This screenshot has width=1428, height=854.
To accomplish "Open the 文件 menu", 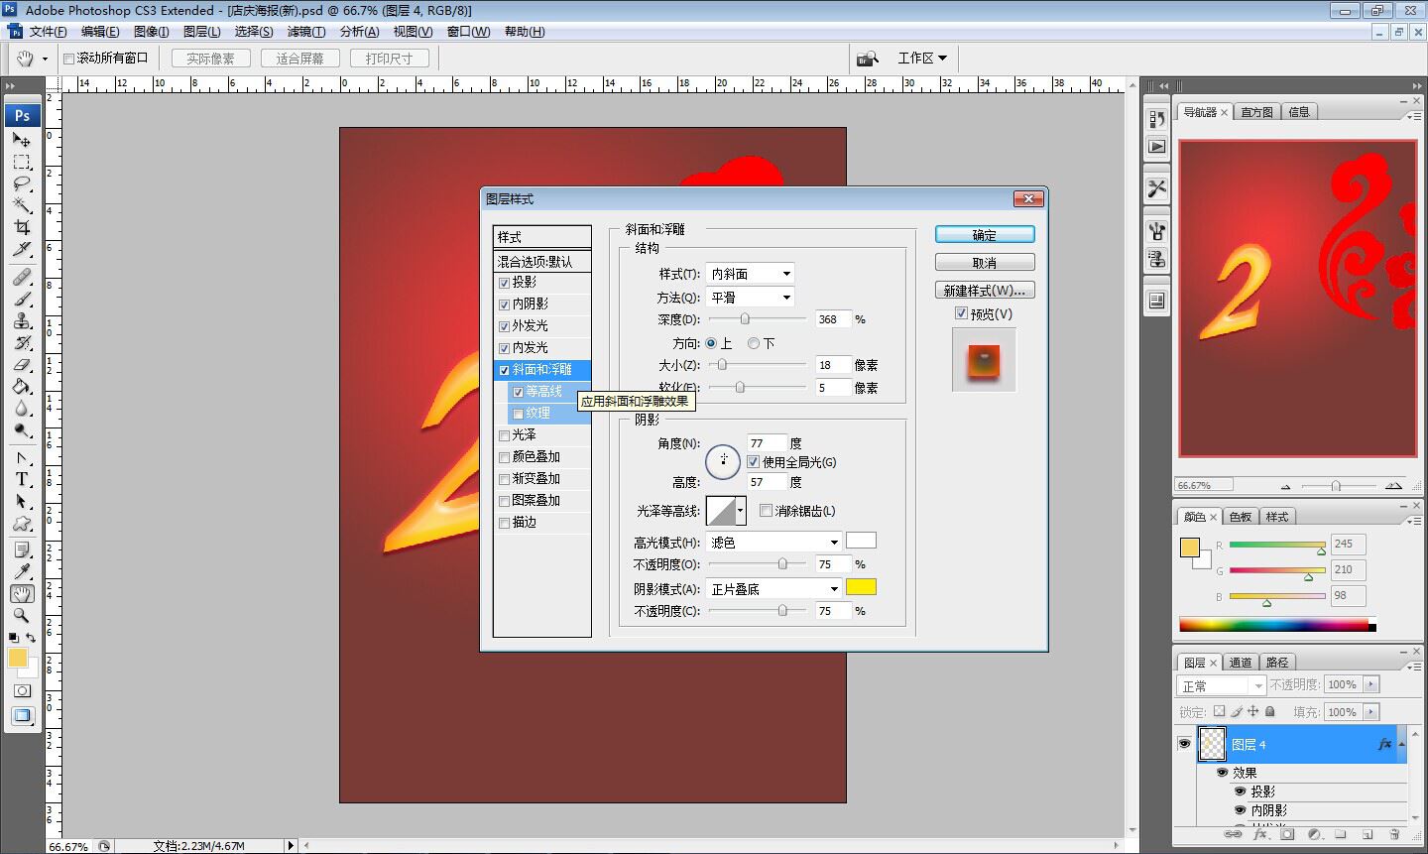I will point(49,32).
